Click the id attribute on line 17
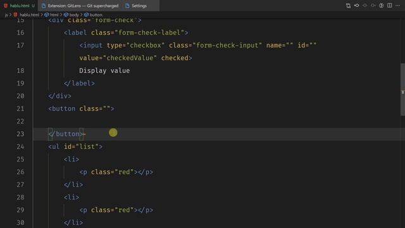The width and height of the screenshot is (405, 228). (x=307, y=45)
